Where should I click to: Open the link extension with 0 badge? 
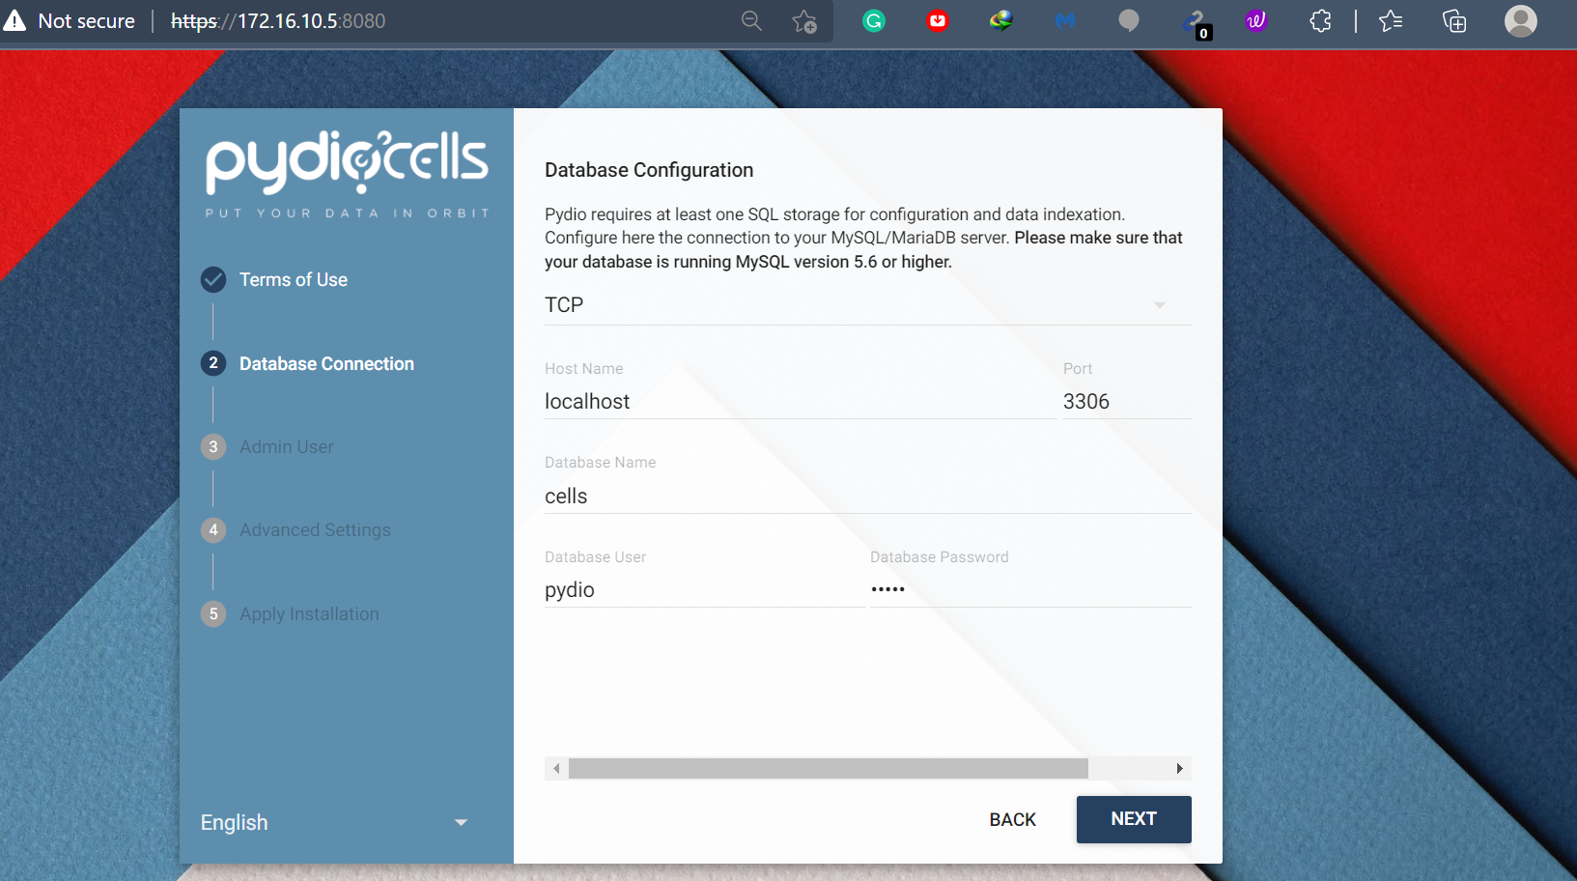pyautogui.click(x=1197, y=23)
